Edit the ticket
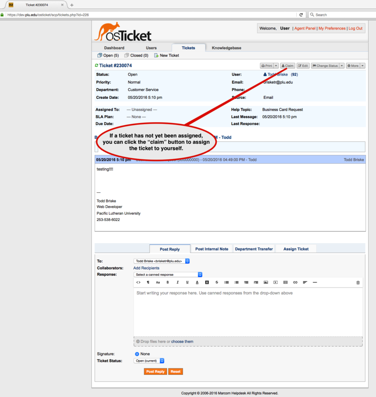This screenshot has height=397, width=376. coord(303,66)
